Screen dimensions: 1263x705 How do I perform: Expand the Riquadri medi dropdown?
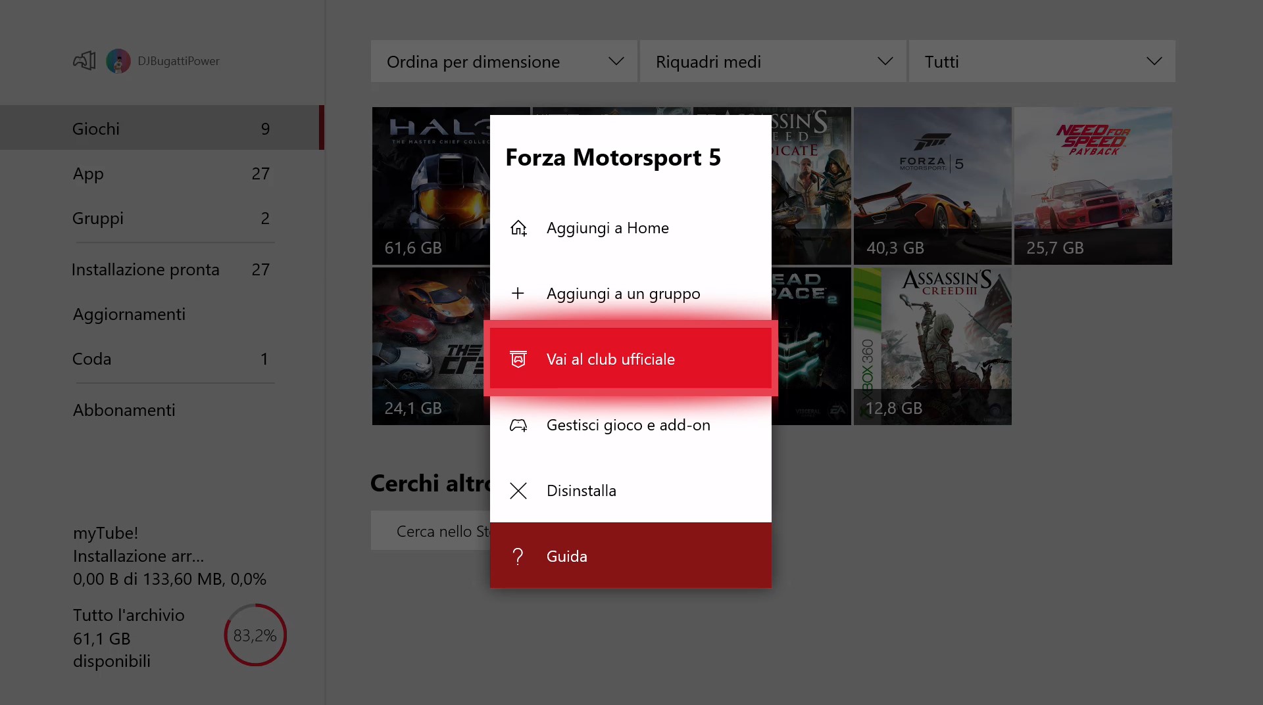click(x=773, y=61)
